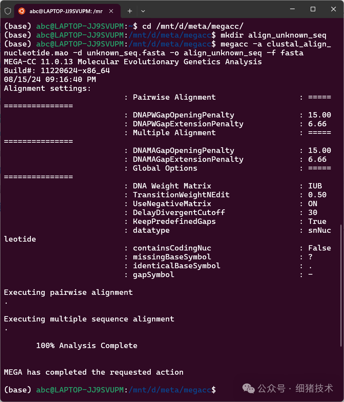Click the "mkdir align_unknown_seq" command text
Screen dimensions: 344x402
click(x=273, y=35)
